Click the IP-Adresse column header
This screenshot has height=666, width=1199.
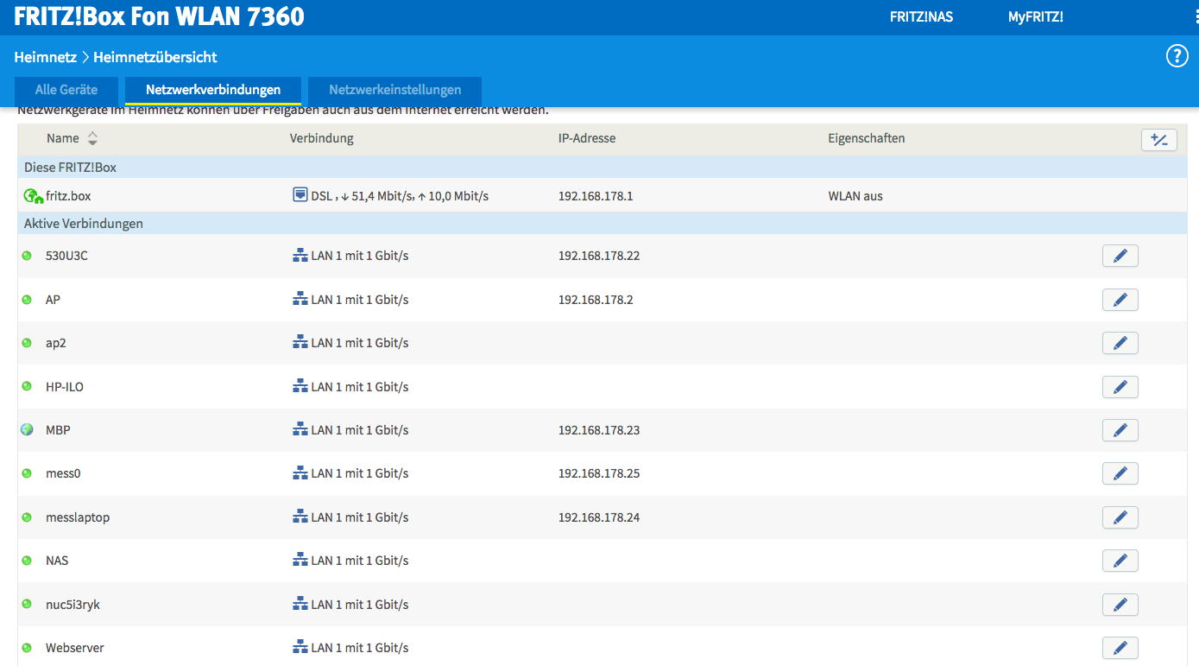587,138
